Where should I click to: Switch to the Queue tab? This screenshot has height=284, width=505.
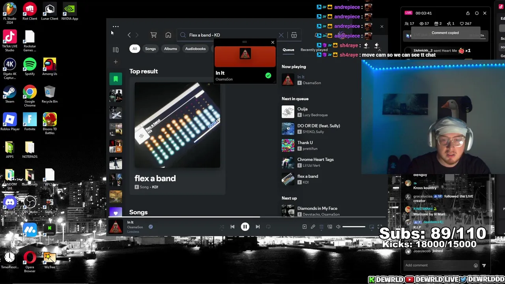[x=288, y=50]
